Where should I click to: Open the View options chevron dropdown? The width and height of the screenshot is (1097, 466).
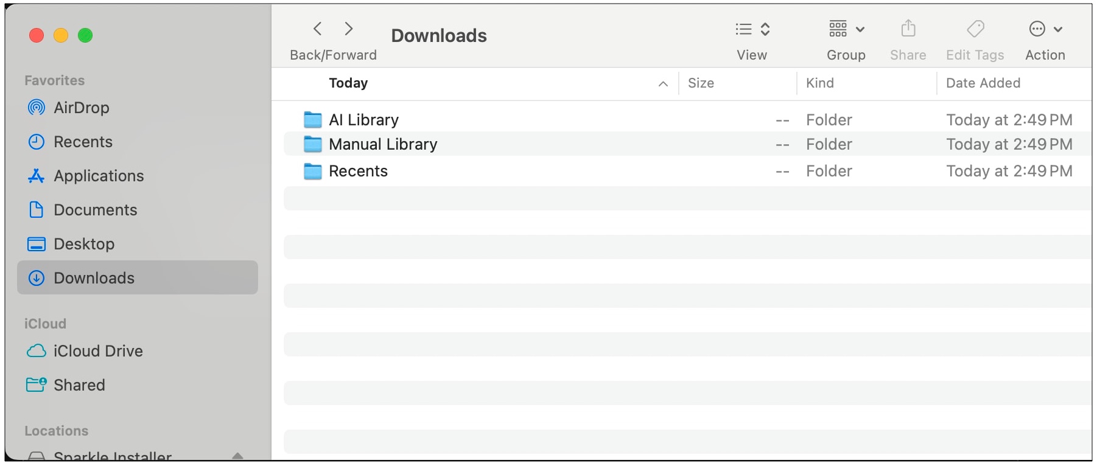tap(766, 28)
